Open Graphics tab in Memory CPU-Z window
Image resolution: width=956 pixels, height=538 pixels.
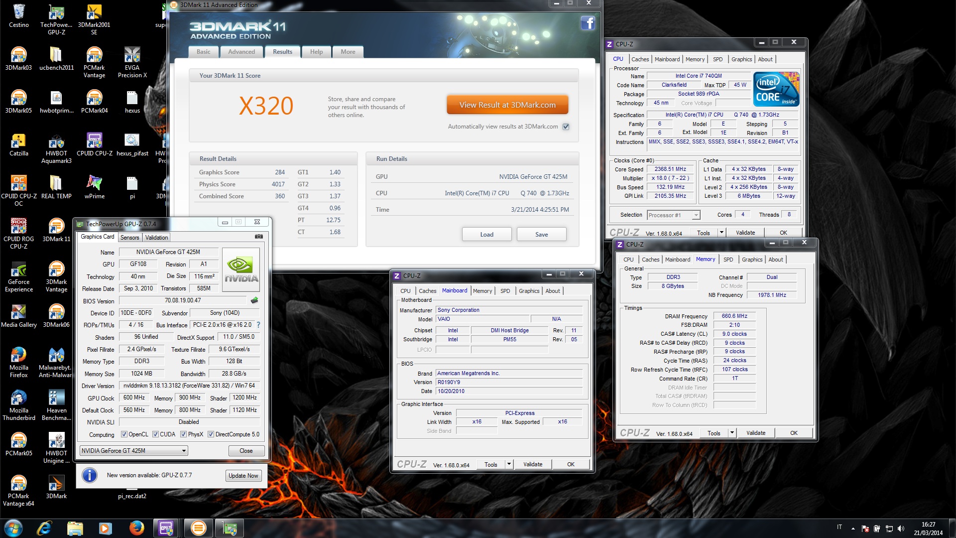752,260
